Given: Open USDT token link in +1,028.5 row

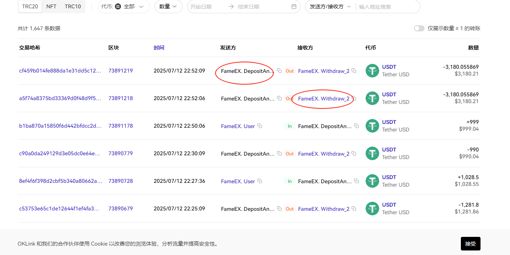Looking at the screenshot, I should (x=389, y=177).
